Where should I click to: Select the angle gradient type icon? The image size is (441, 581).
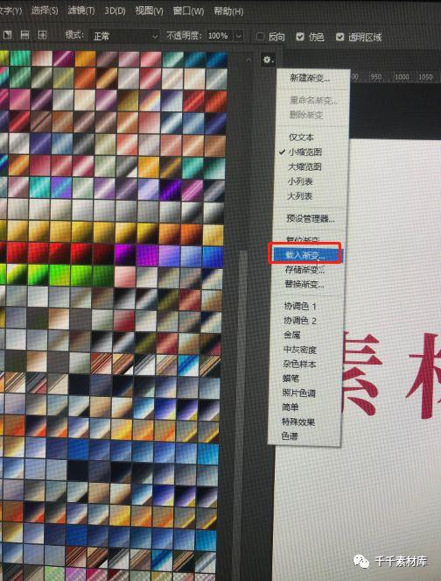[7, 35]
